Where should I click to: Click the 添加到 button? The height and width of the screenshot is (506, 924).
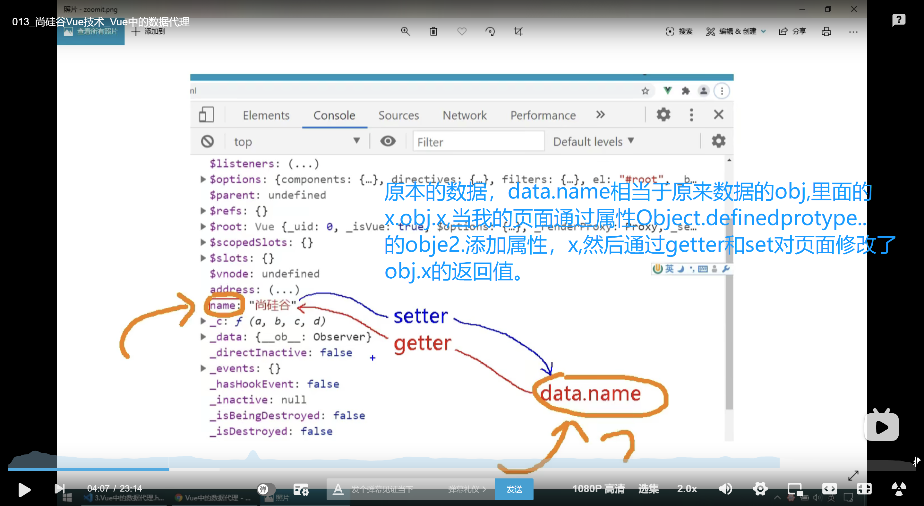coord(148,31)
